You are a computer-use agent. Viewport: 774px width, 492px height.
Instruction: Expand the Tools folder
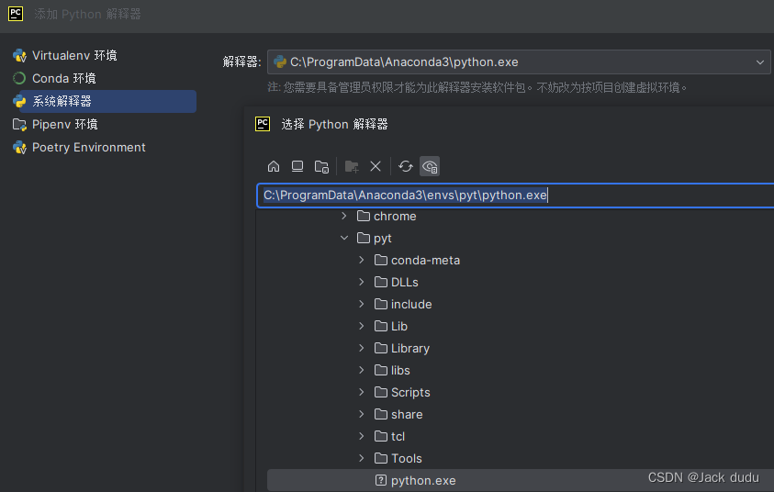click(x=362, y=458)
